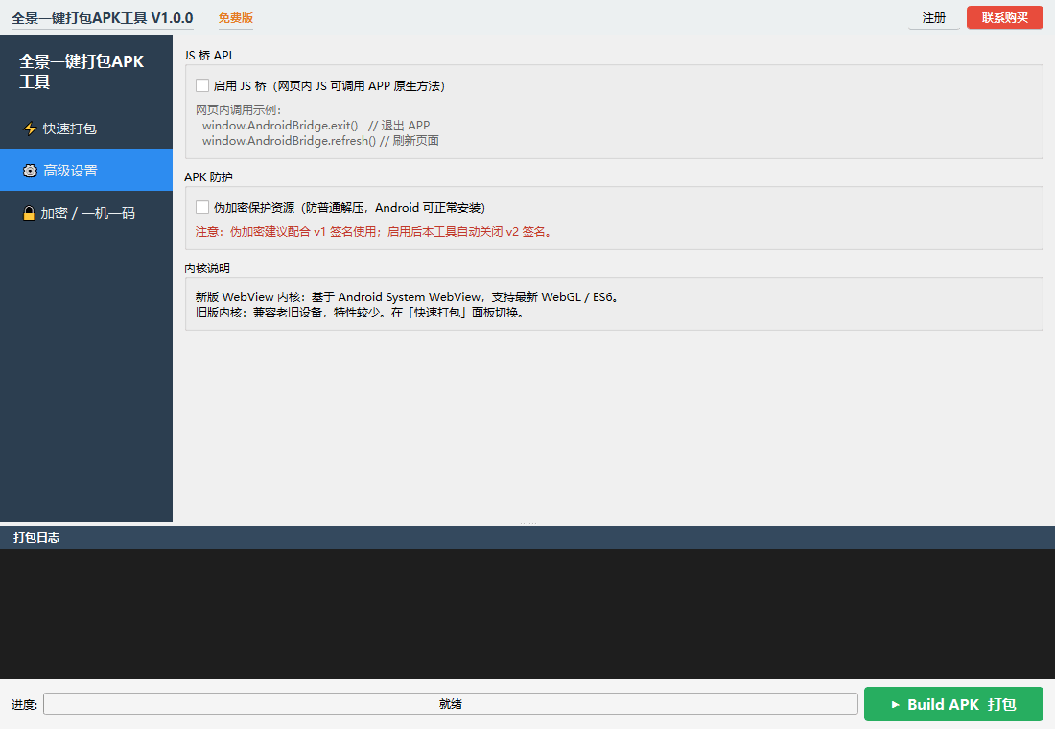Click the APK 防护 section heading
The height and width of the screenshot is (729, 1055).
click(208, 177)
